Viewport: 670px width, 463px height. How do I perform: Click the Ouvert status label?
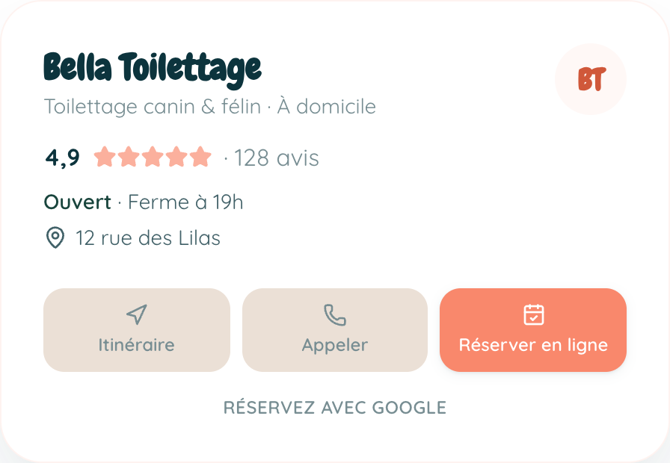(x=77, y=202)
